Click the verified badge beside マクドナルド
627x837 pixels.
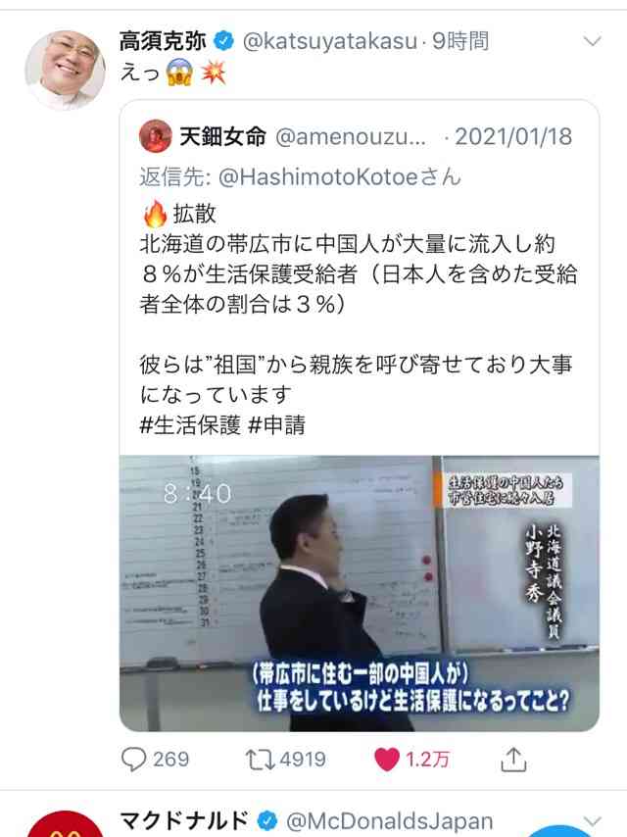point(266,820)
